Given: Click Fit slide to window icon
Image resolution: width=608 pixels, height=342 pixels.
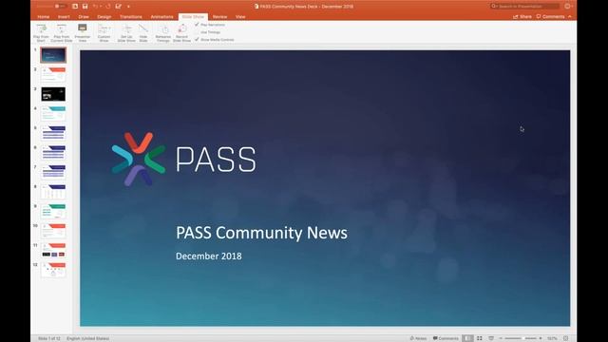Looking at the screenshot, I should (566, 338).
